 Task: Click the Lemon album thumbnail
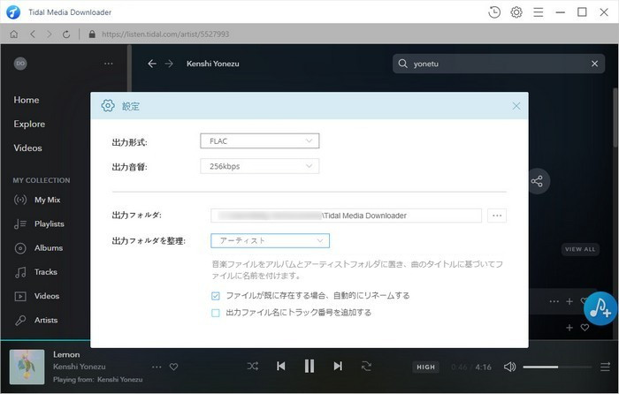(27, 367)
